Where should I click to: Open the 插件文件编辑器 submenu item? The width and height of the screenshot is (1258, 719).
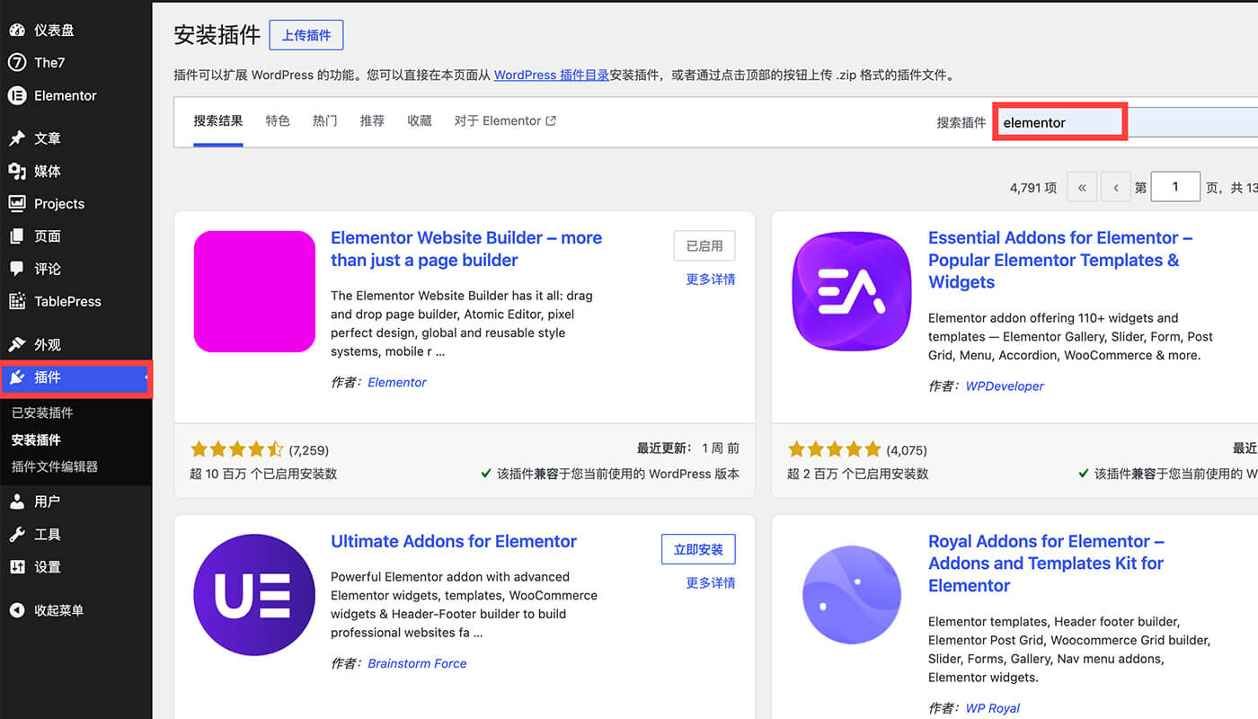[55, 467]
